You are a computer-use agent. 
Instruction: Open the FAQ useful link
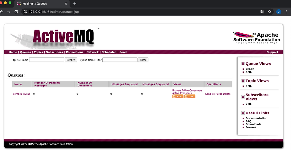[249, 121]
